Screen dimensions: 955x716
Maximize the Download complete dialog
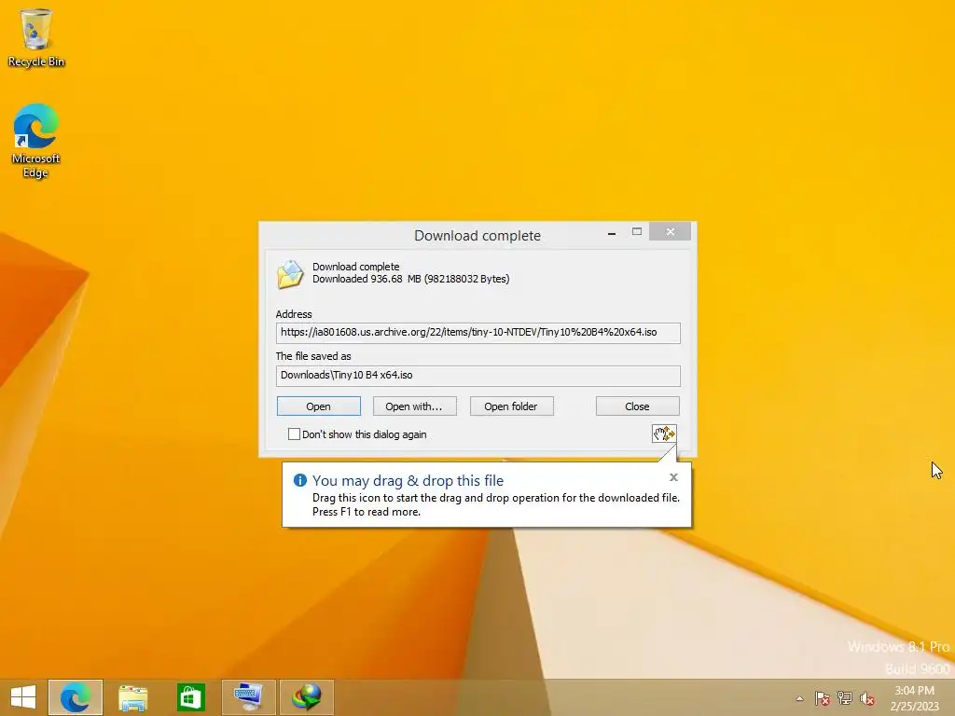[x=636, y=231]
